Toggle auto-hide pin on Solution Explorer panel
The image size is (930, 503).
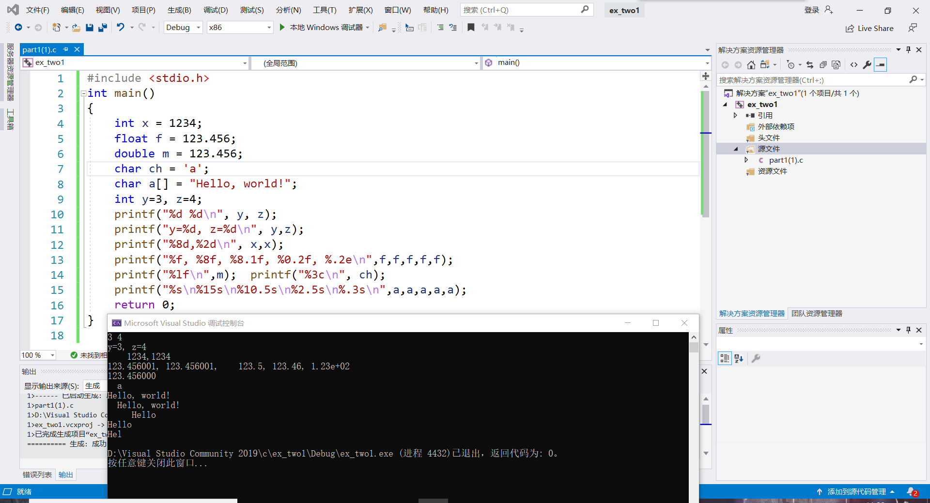(x=908, y=50)
